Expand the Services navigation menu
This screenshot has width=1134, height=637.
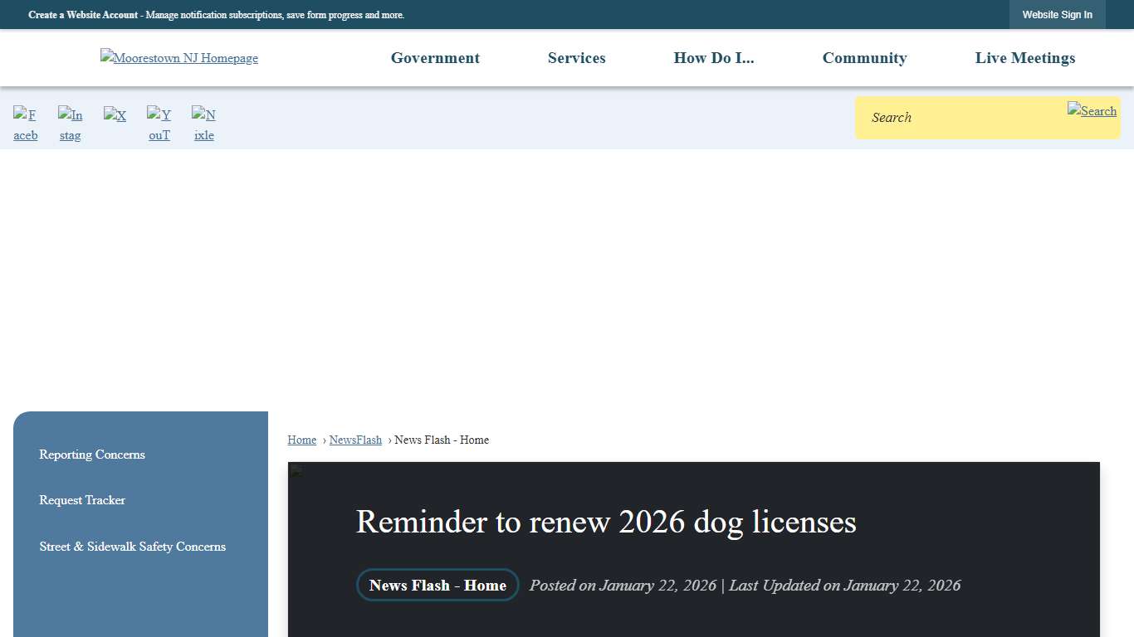576,58
